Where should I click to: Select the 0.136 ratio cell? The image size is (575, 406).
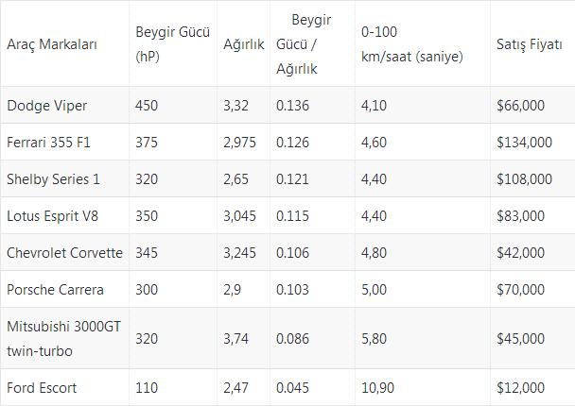tap(292, 106)
